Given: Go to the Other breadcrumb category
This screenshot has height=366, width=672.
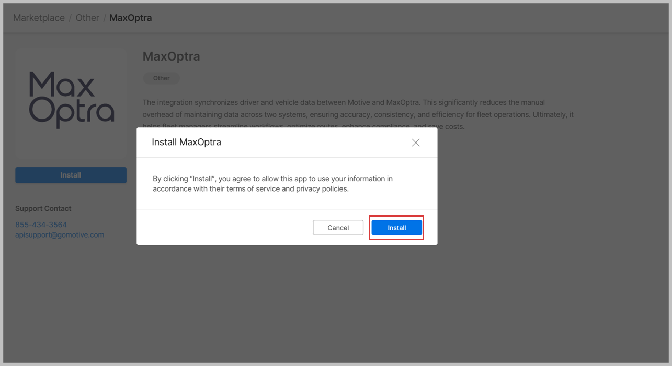Looking at the screenshot, I should tap(87, 18).
